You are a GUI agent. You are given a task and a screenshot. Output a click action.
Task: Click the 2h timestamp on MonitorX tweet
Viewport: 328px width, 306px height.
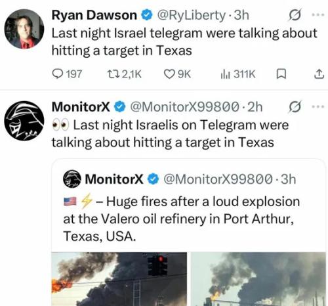(x=255, y=107)
